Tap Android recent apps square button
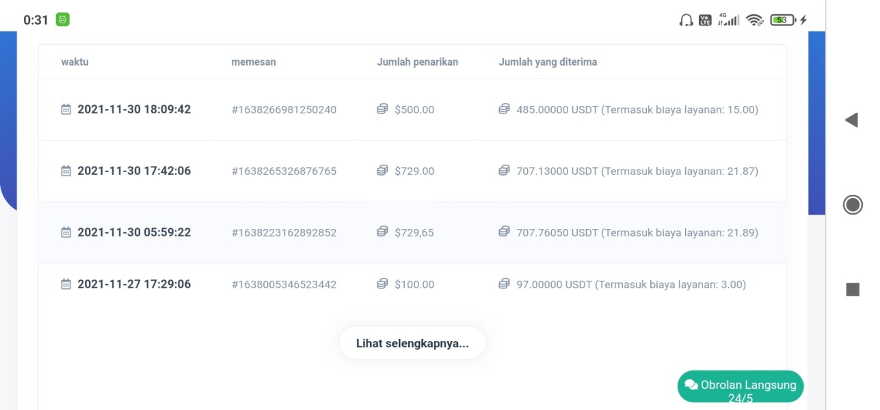 click(x=853, y=289)
